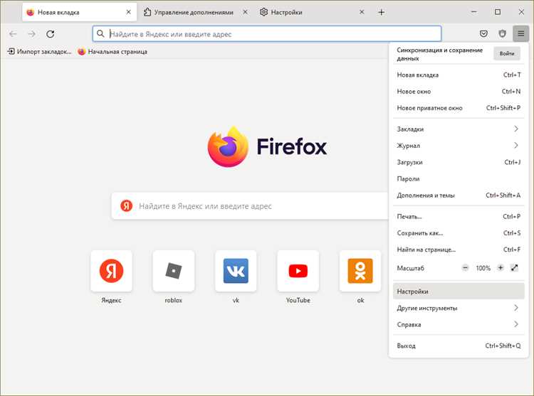Close the hamburger application menu button
This screenshot has width=534, height=396.
point(520,33)
